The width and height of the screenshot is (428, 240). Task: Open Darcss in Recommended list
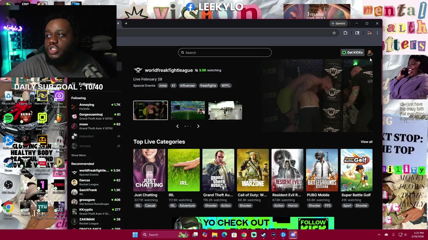click(96, 182)
